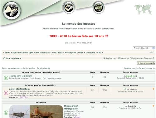Viewport: 156px width, 118px height.
Task: Click orange feed icon in Autres identifications row
Action: click(154, 89)
